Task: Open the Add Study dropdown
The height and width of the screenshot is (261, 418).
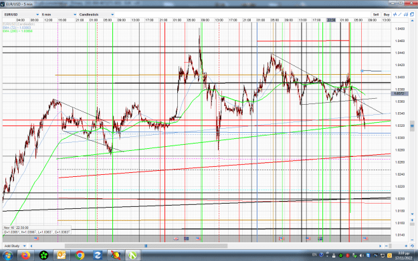Action: tap(15, 246)
